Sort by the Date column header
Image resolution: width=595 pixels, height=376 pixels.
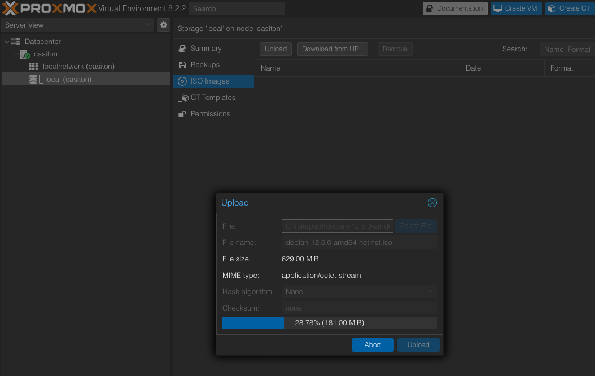(x=473, y=68)
